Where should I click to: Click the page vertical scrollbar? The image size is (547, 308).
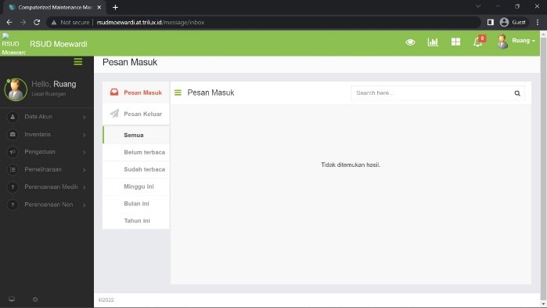(x=543, y=168)
